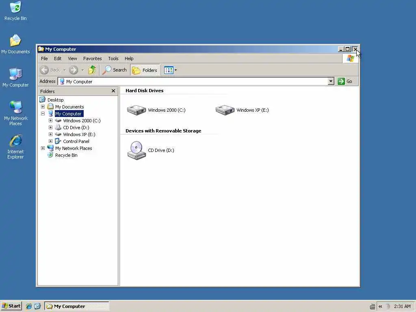
Task: Click the 2:31 AM taskbar clock
Action: [x=402, y=306]
